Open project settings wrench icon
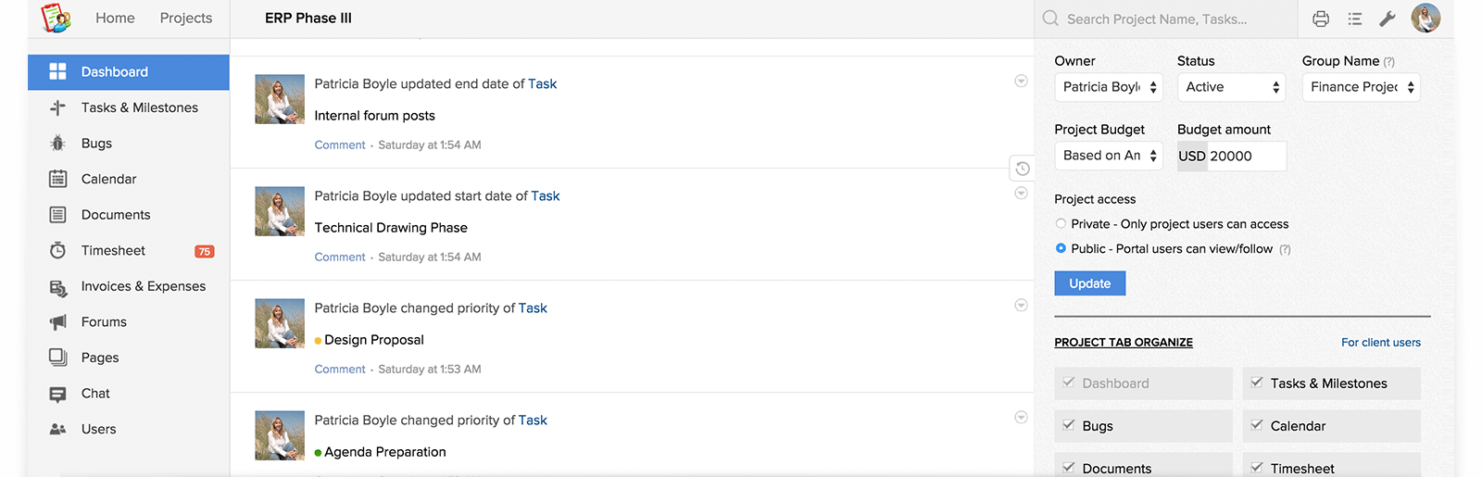The image size is (1482, 477). coord(1388,19)
